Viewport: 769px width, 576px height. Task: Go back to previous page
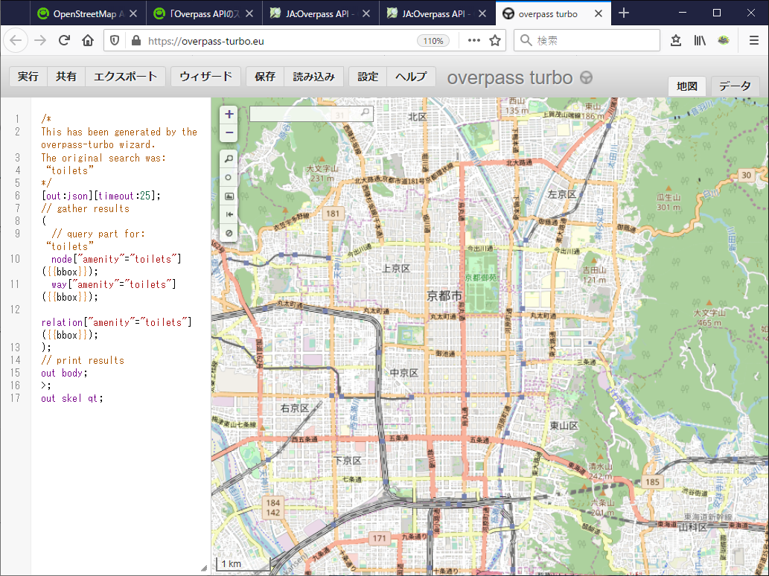click(x=16, y=40)
